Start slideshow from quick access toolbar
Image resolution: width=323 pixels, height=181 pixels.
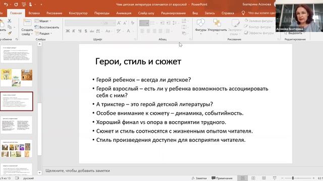tap(24, 5)
